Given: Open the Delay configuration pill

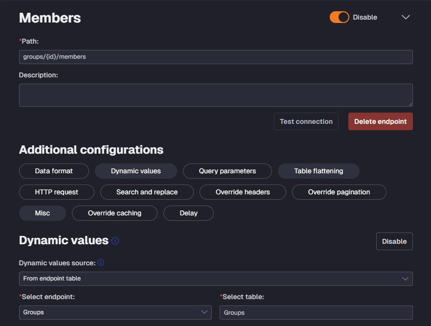Looking at the screenshot, I should (188, 213).
